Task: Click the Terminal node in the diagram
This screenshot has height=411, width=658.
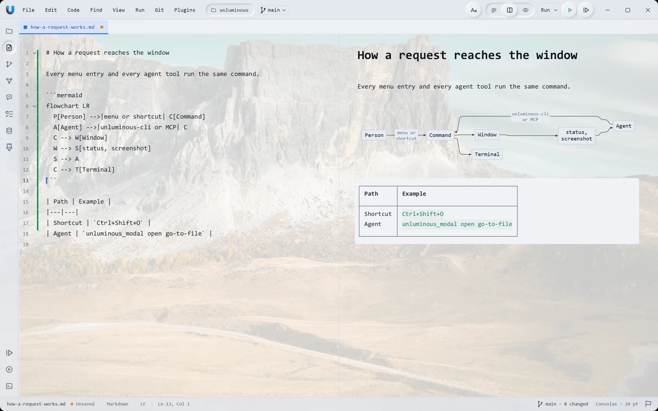Action: pos(487,155)
